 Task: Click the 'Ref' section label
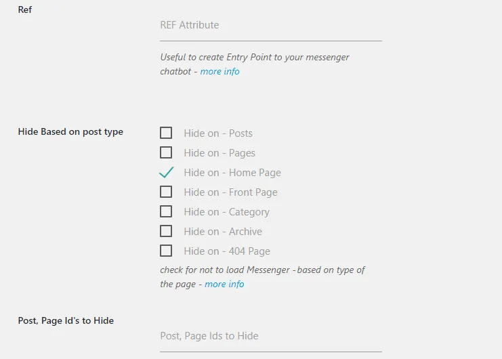click(25, 10)
